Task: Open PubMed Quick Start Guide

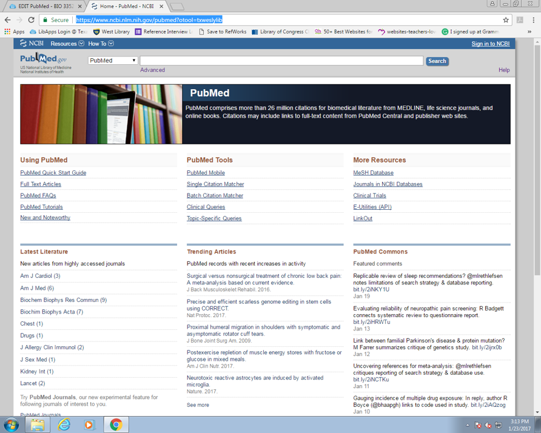Action: coord(53,172)
